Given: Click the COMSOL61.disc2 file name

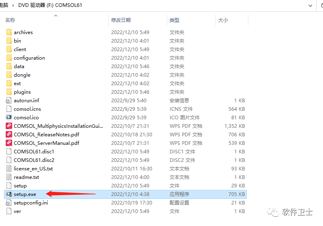Looking at the screenshot, I should [x=34, y=160].
